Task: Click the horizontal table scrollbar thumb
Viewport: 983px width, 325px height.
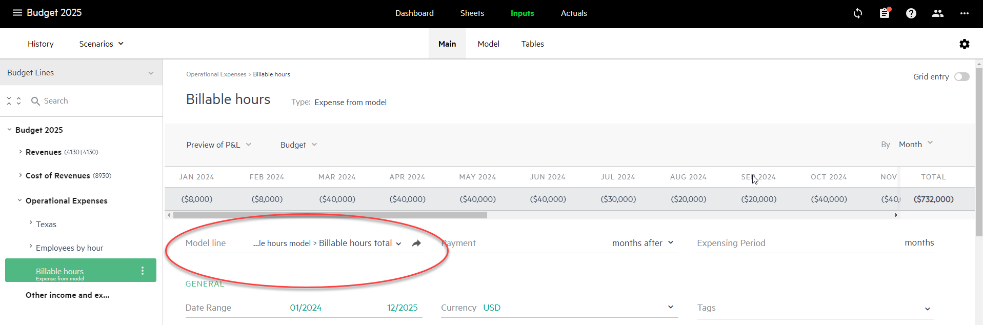Action: pos(330,215)
